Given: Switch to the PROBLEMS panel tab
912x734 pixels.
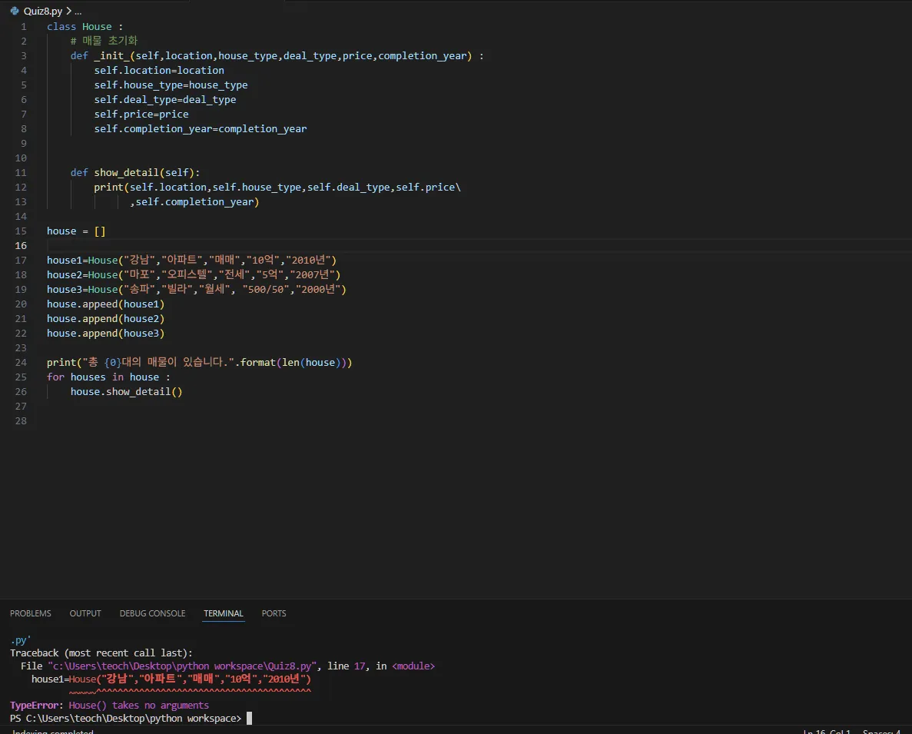Looking at the screenshot, I should (x=31, y=613).
